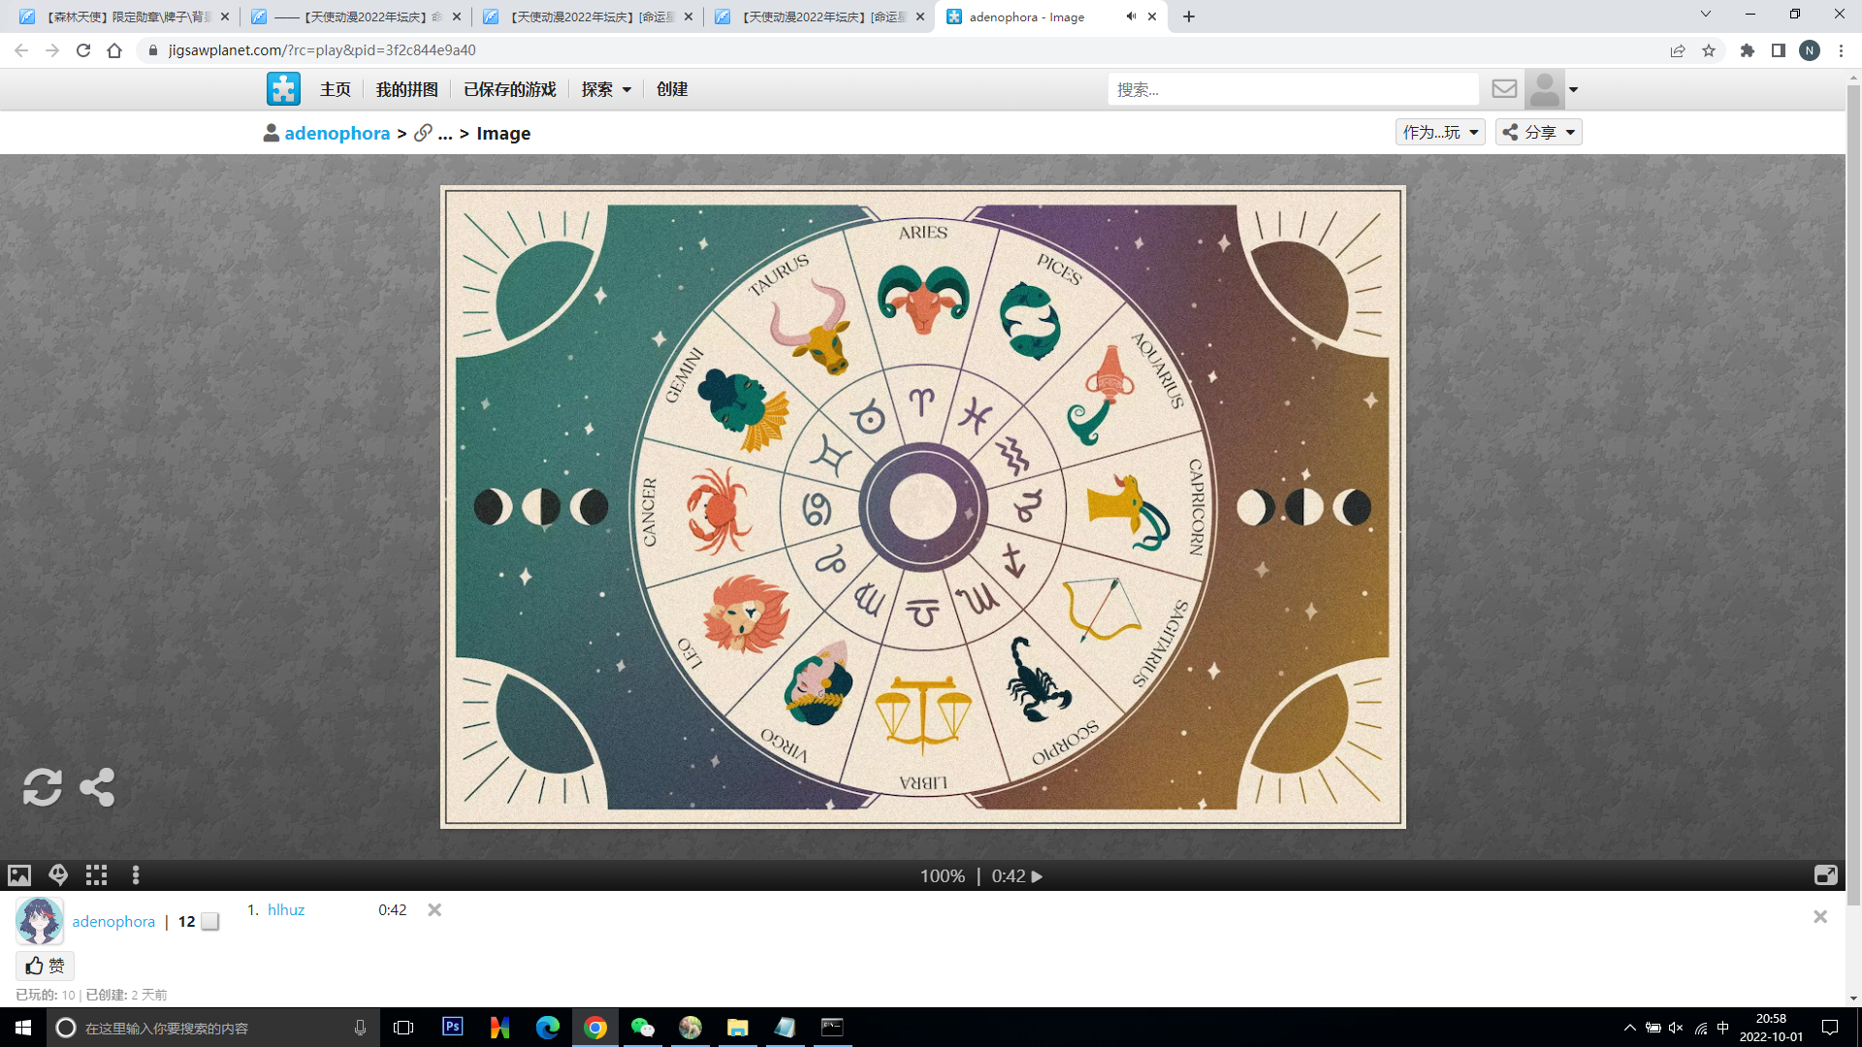This screenshot has height=1047, width=1862.
Task: Enter fullscreen using the expand icon
Action: click(x=1825, y=875)
